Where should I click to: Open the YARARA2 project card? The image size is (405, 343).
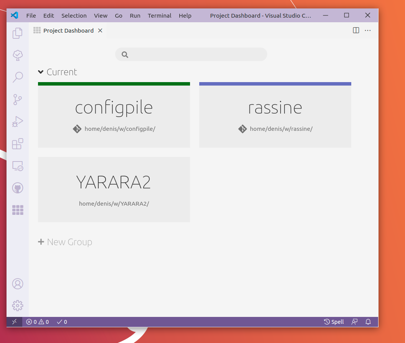pyautogui.click(x=114, y=190)
